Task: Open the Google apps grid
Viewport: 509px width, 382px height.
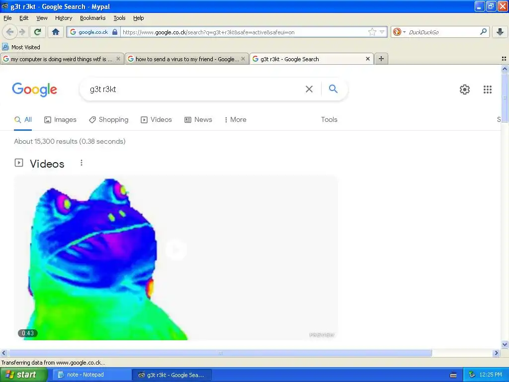Action: pyautogui.click(x=487, y=90)
